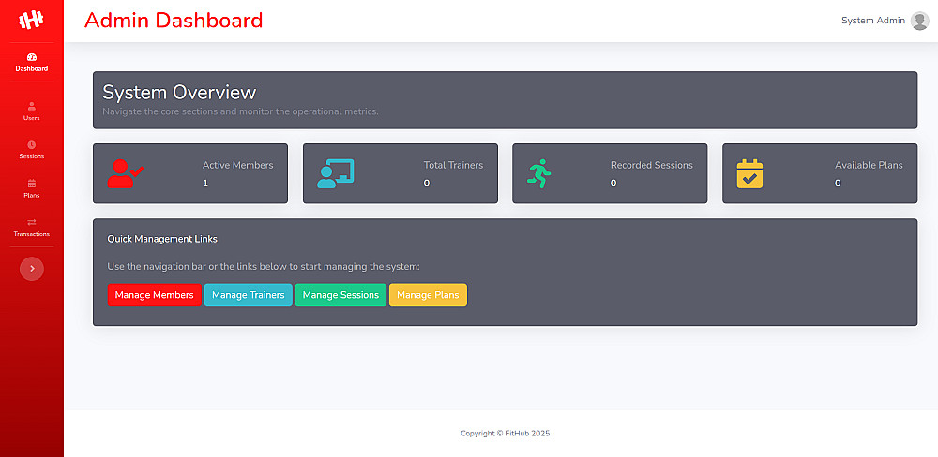Click the red Active Members user-check icon

(125, 174)
